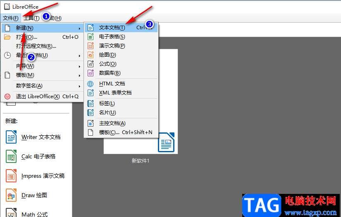Click the yellow folder icon beside 打开(O)
Viewport: 341px width, 217px height.
(x=7, y=37)
